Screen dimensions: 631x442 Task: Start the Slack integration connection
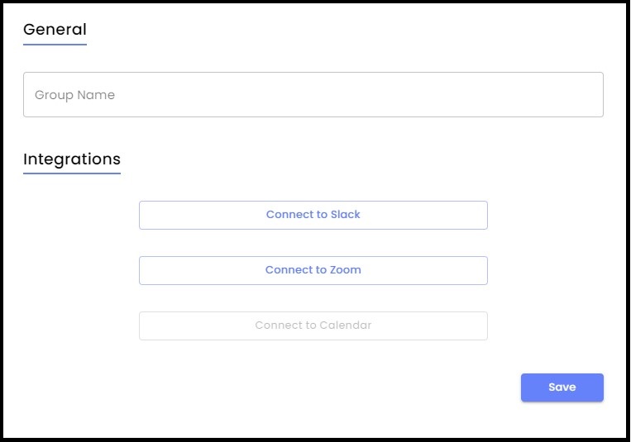tap(313, 215)
